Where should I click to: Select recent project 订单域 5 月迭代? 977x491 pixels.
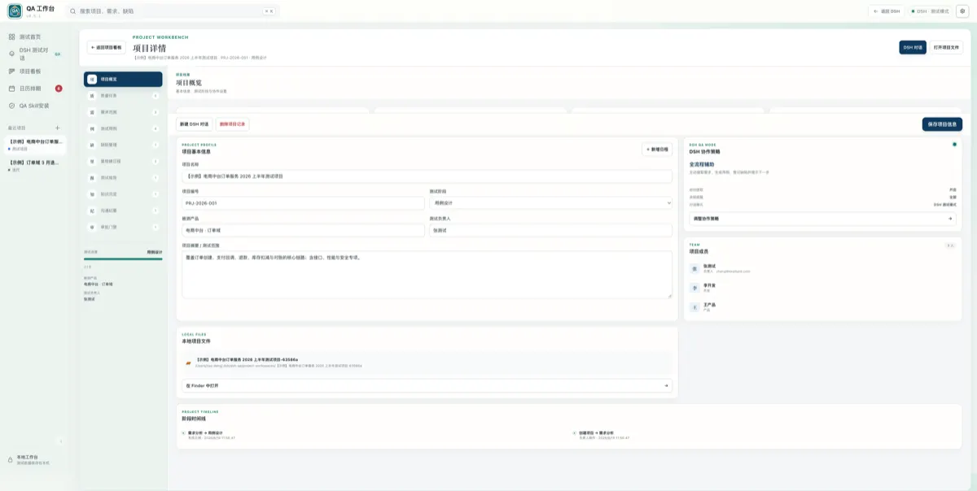pyautogui.click(x=34, y=165)
